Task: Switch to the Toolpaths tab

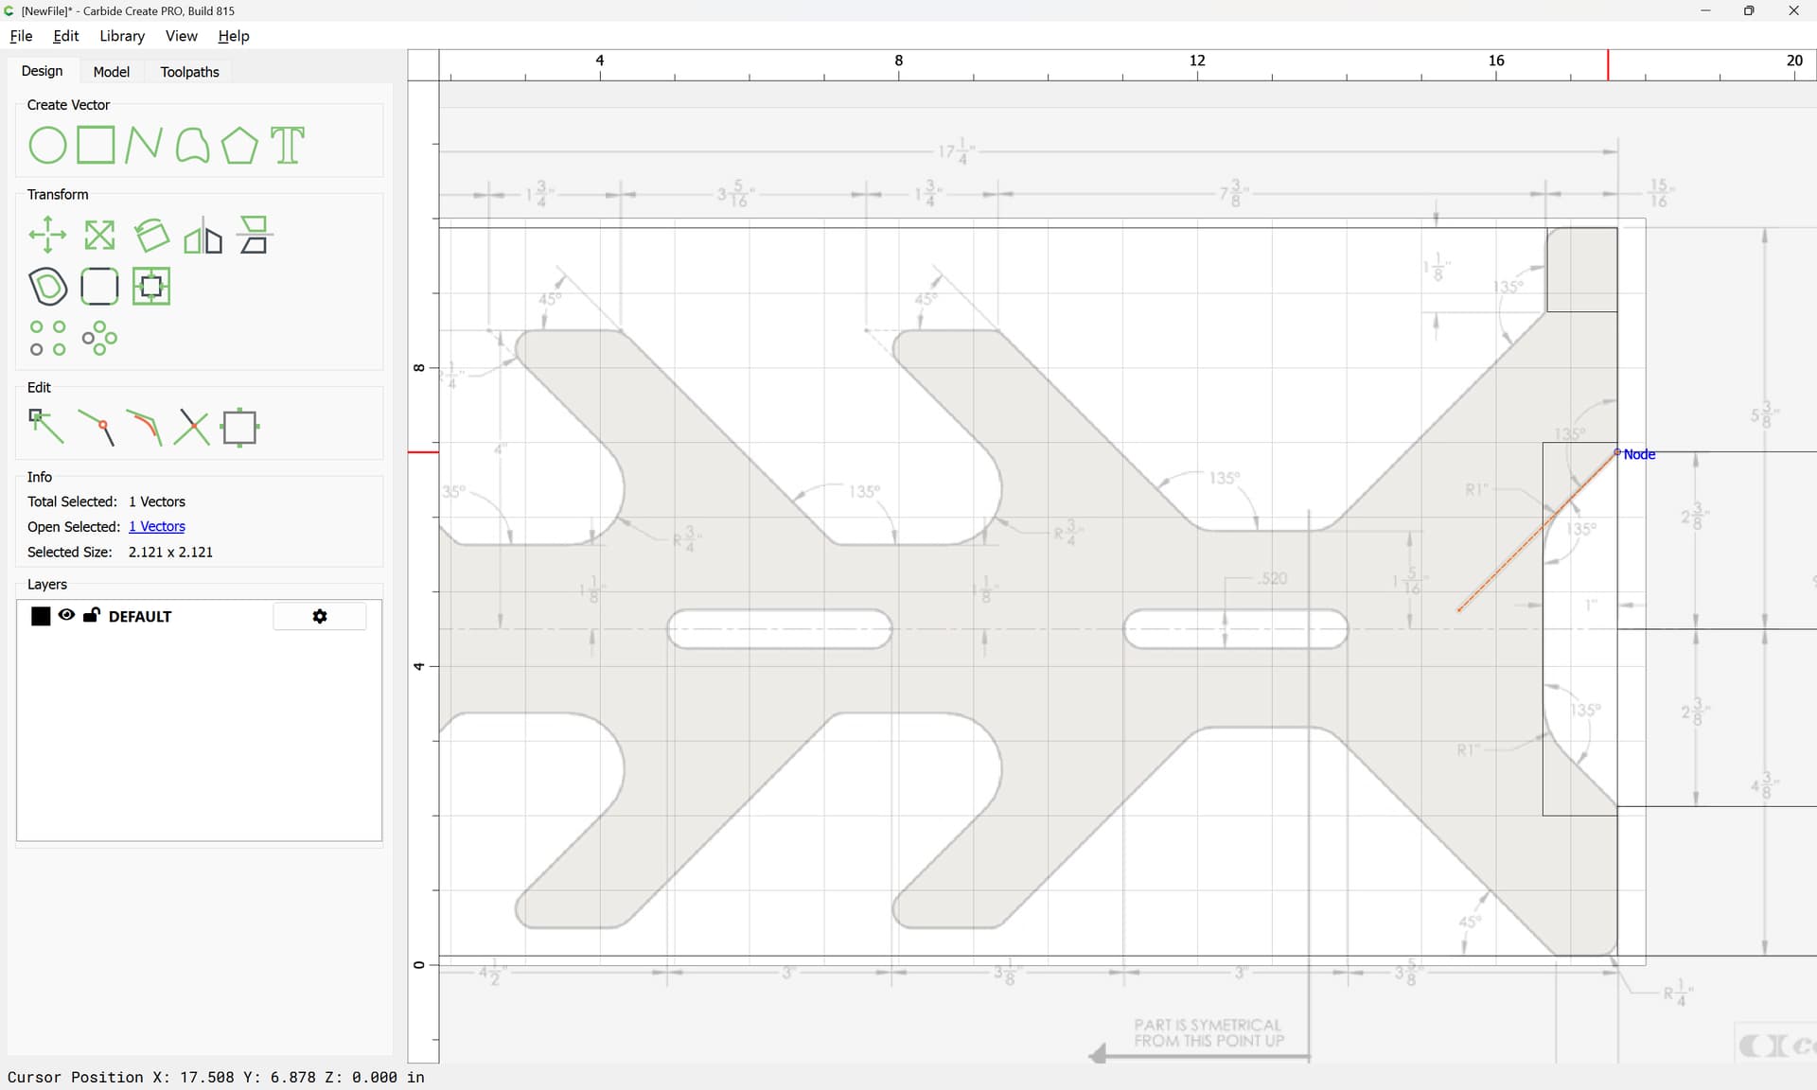Action: [x=190, y=72]
